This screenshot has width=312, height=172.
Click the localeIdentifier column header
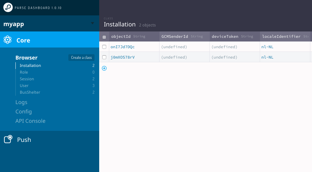[285, 36]
